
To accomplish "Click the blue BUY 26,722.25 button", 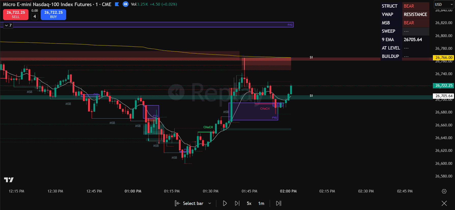I will coord(53,14).
